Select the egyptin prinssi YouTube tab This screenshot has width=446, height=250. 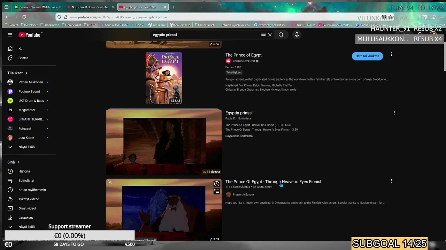click(x=143, y=7)
